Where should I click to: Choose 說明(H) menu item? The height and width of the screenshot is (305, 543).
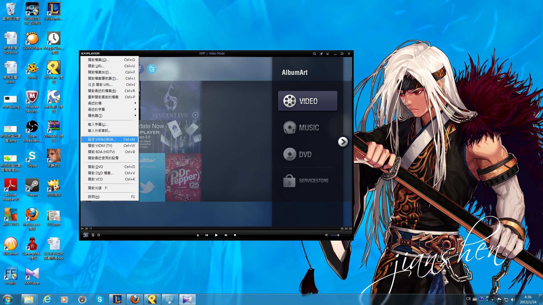point(109,197)
